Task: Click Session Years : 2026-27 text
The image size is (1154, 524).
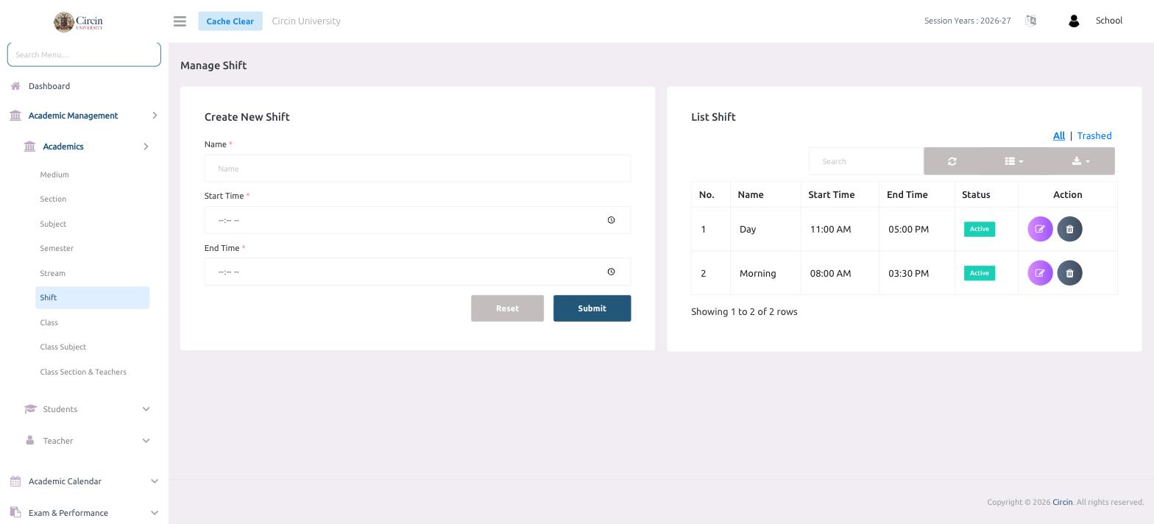Action: [967, 21]
